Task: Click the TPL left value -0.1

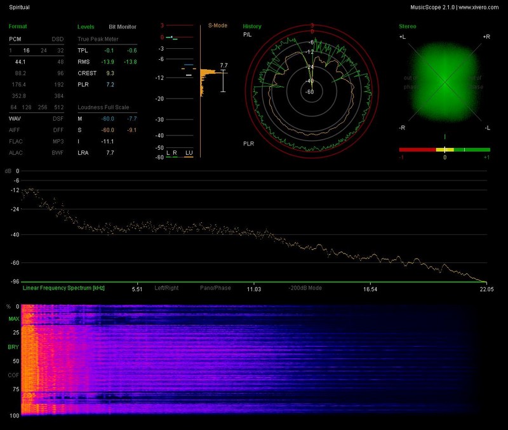Action: [x=109, y=51]
